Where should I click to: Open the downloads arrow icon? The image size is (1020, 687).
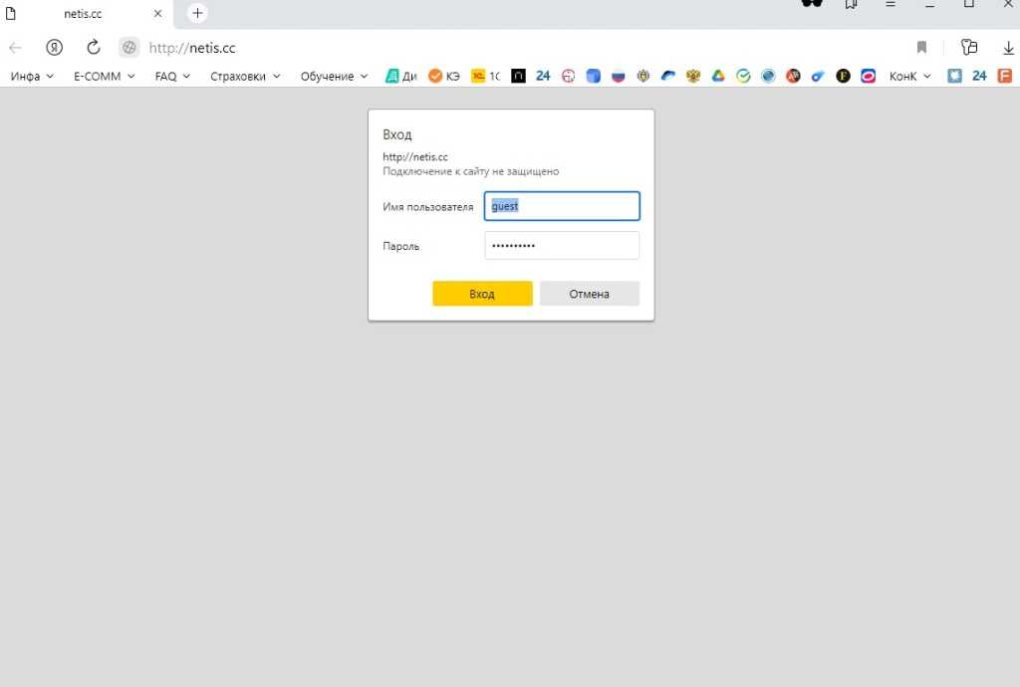1008,48
